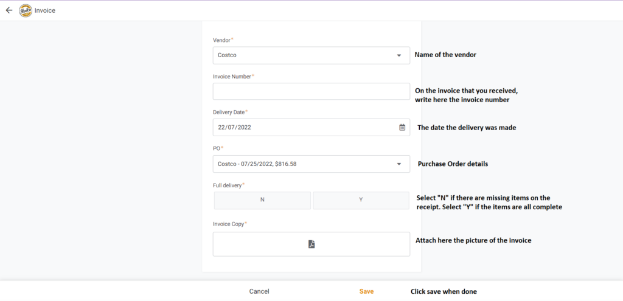This screenshot has width=623, height=301.
Task: Select N for Full delivery
Action: (x=262, y=200)
